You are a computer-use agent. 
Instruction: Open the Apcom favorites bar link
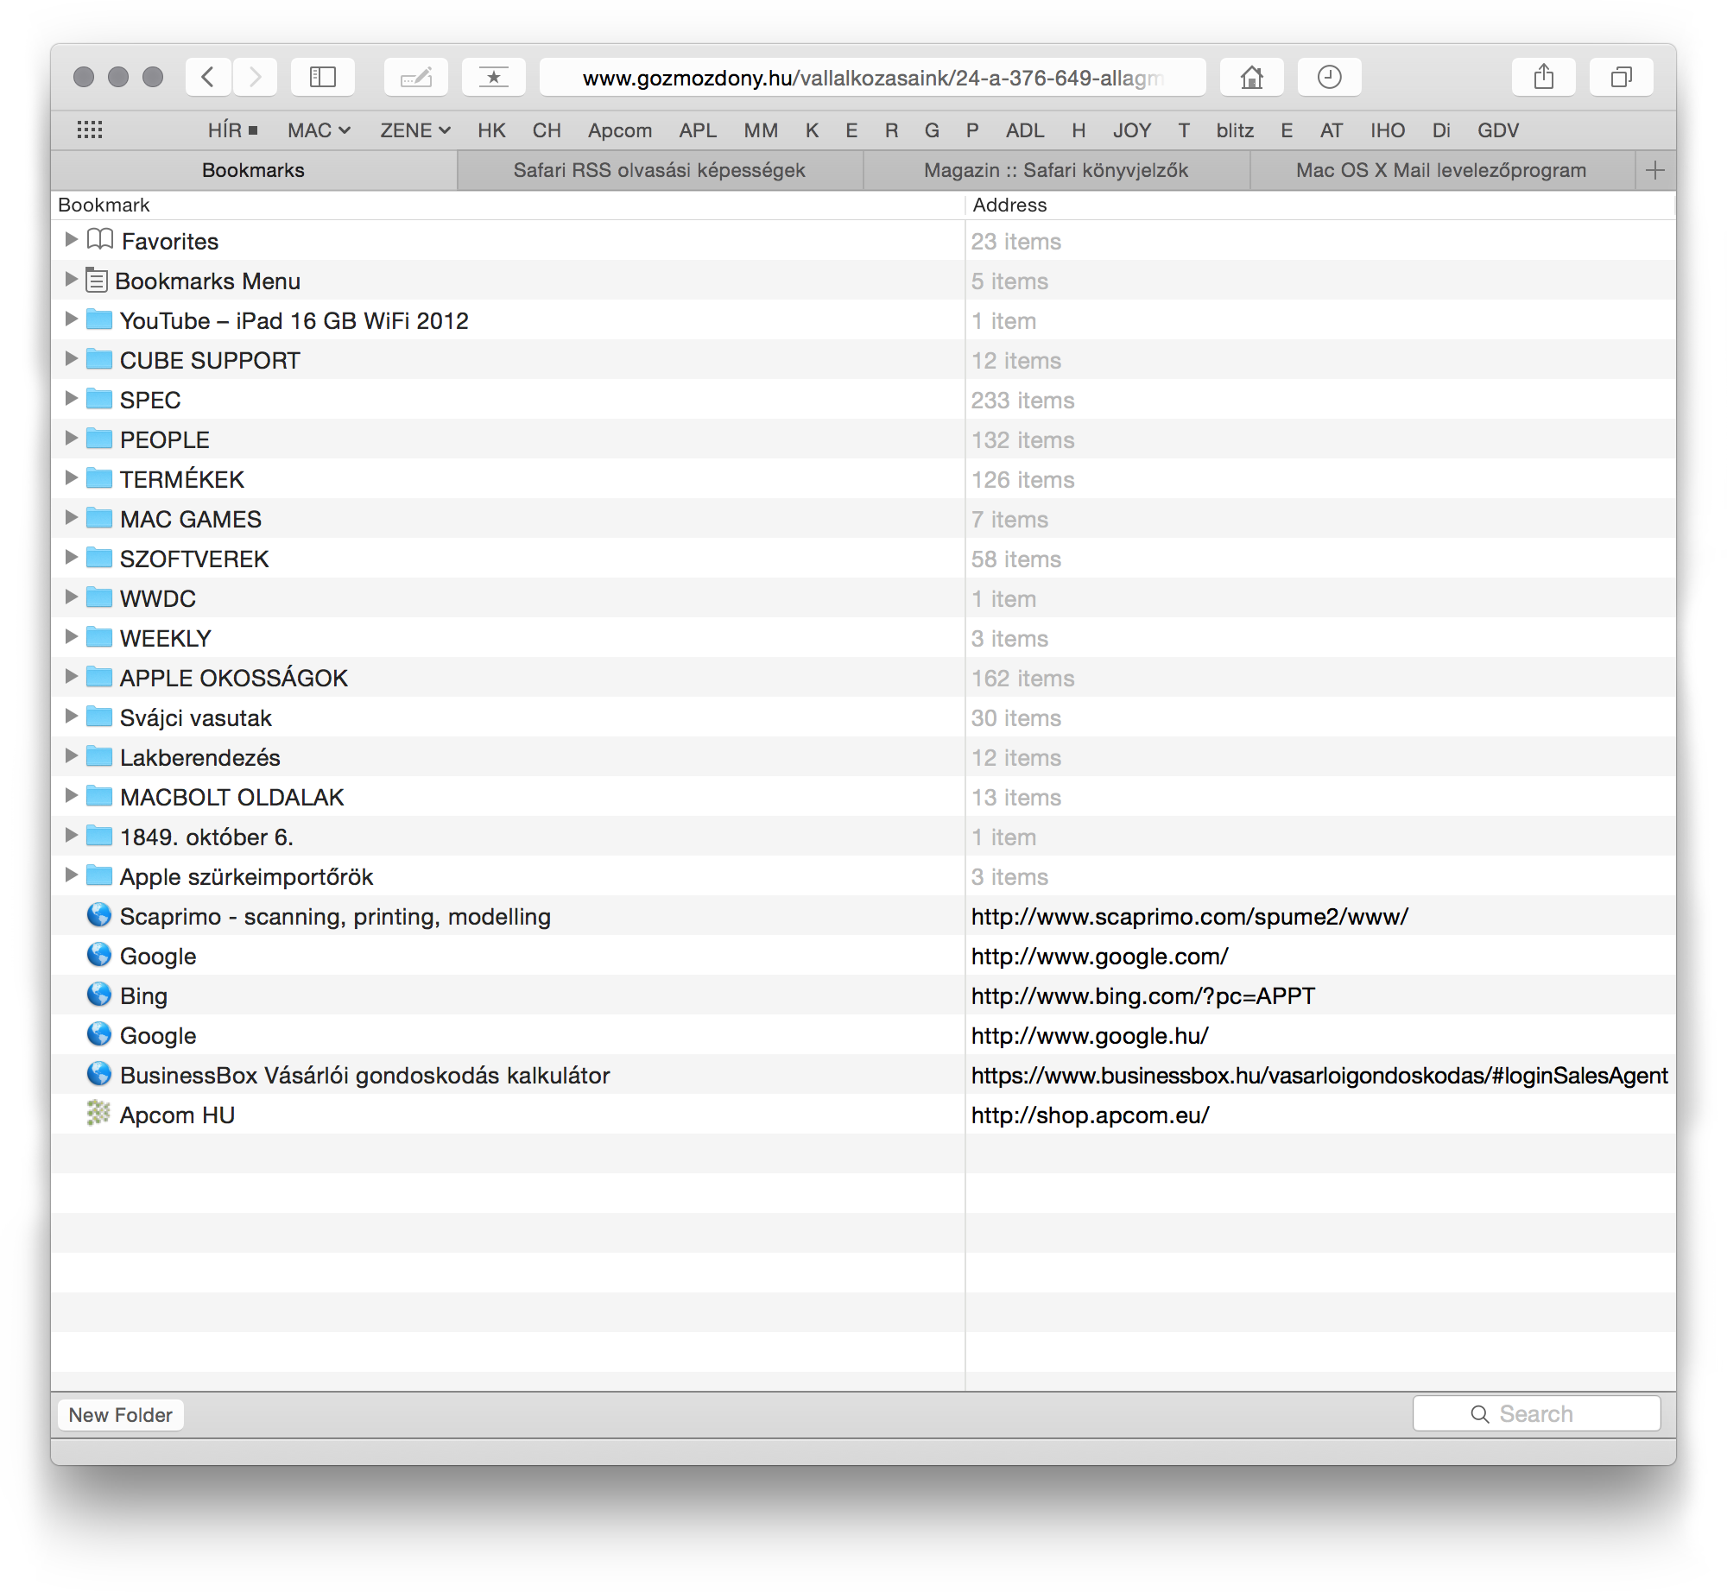pos(620,130)
